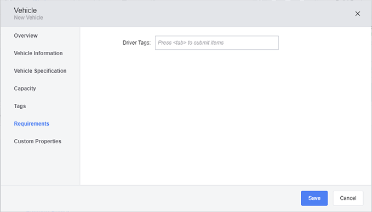Close the Vehicle dialog with X
This screenshot has width=372, height=212.
[358, 14]
